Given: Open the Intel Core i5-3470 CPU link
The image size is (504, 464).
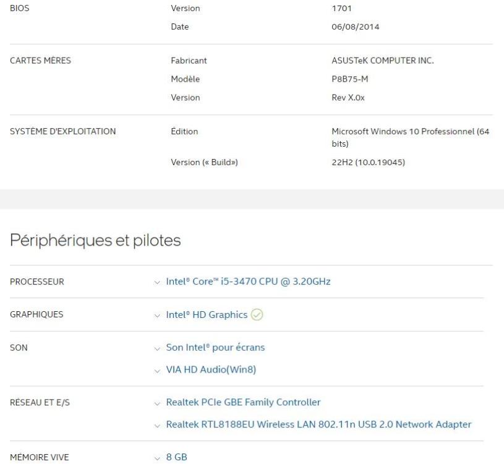Looking at the screenshot, I should point(248,281).
